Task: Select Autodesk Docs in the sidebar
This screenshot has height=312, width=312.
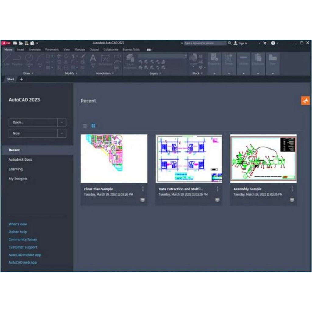Action: pyautogui.click(x=20, y=160)
